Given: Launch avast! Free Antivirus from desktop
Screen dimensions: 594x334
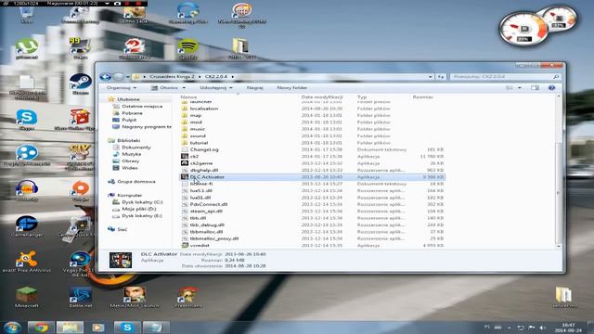Looking at the screenshot, I should pyautogui.click(x=27, y=261).
